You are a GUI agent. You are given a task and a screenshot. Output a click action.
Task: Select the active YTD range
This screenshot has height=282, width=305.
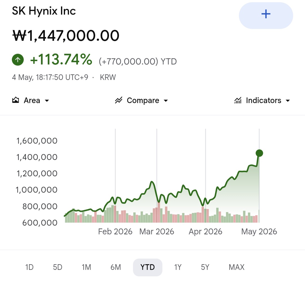(148, 267)
